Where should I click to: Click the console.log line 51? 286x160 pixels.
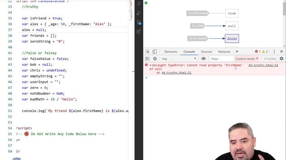[75, 111]
